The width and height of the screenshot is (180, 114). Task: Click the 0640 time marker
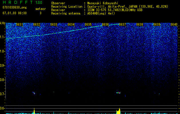click(174, 25)
